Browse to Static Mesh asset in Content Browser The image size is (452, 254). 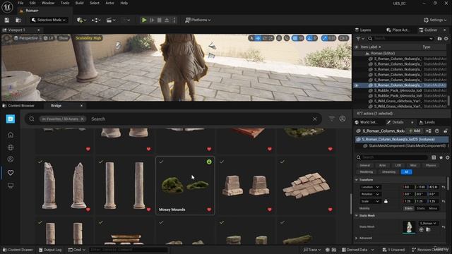pos(429,230)
